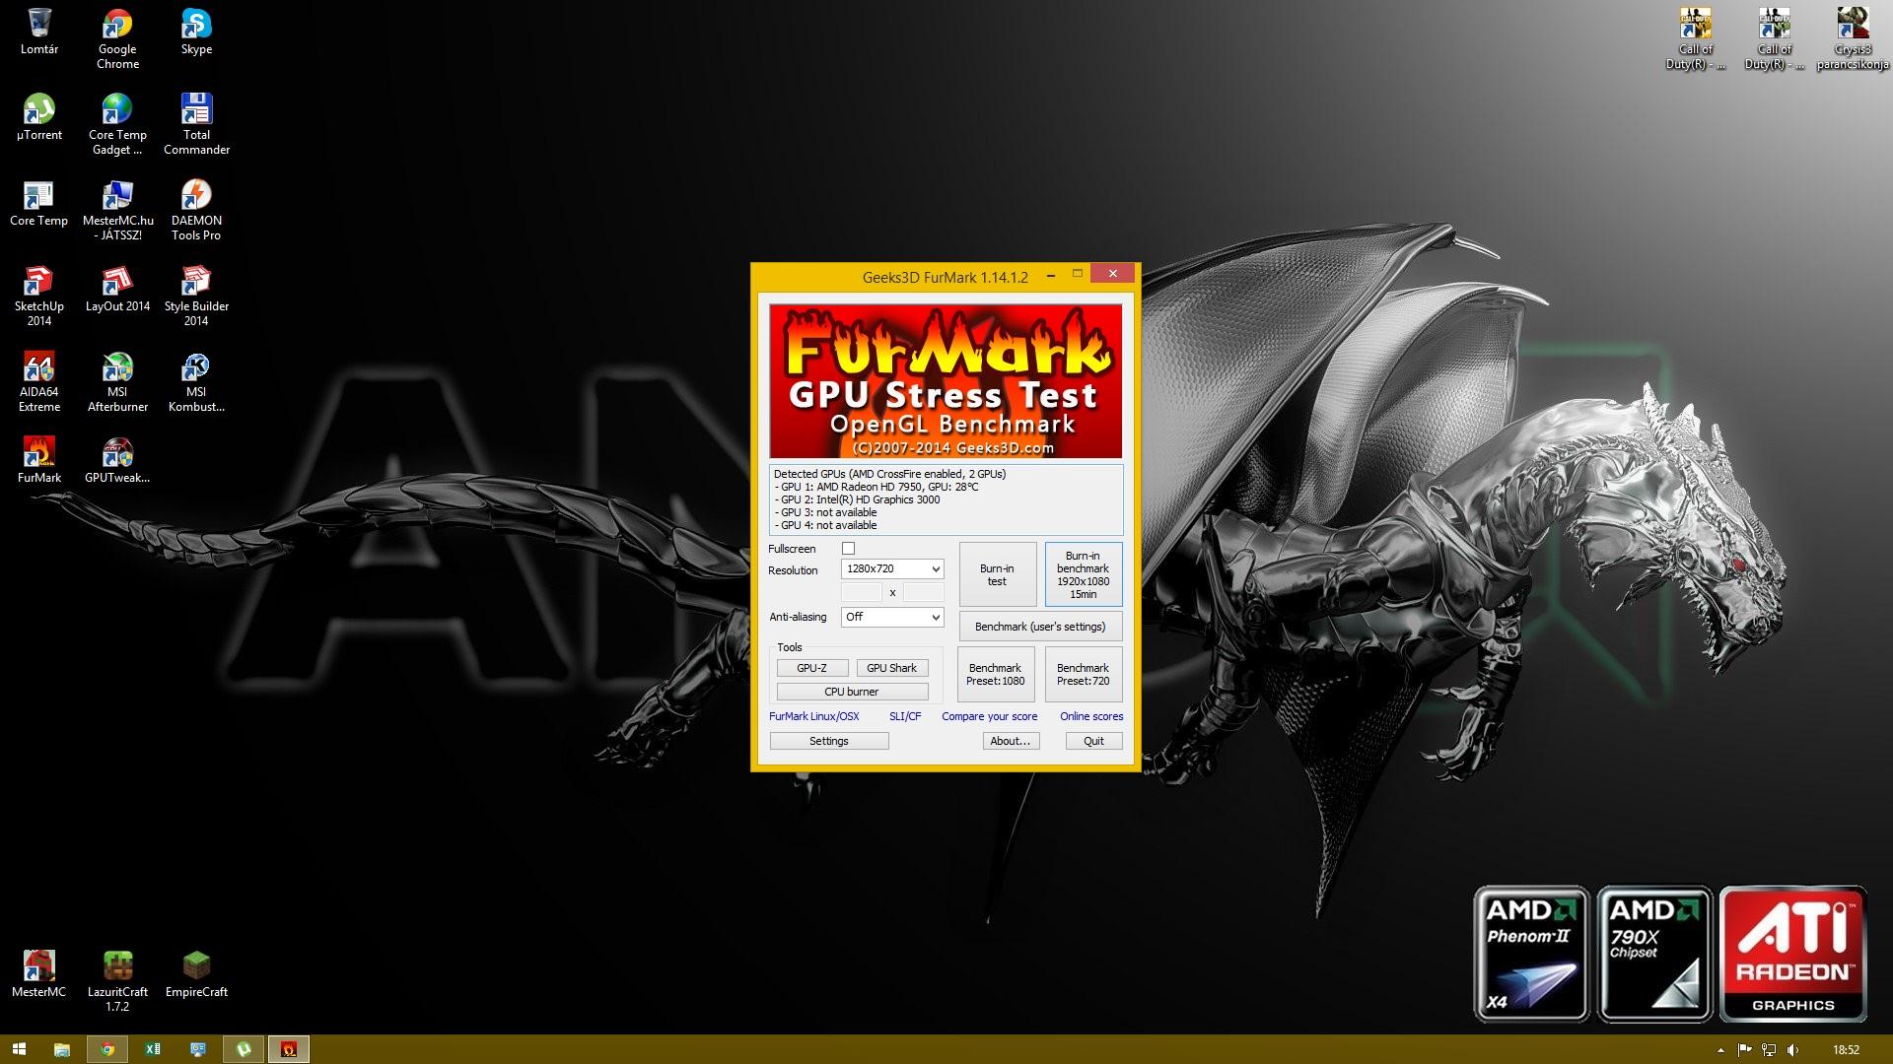The height and width of the screenshot is (1064, 1893).
Task: Open FurMark Settings button
Action: coord(829,741)
